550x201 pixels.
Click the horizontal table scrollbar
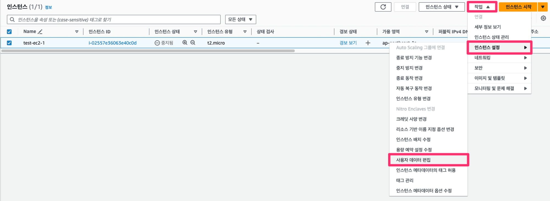coord(148,51)
